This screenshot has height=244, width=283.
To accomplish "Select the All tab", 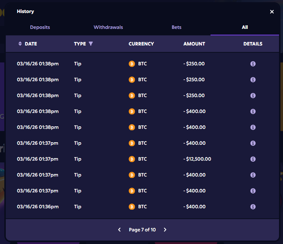I will (245, 27).
